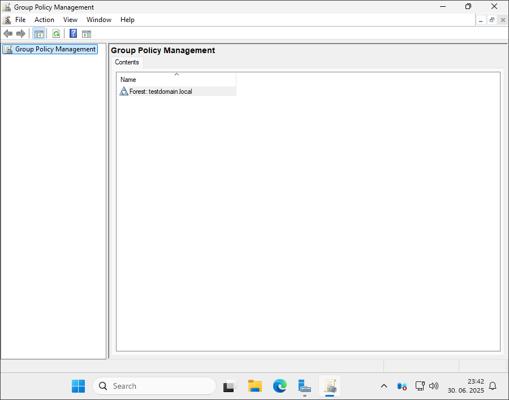Image resolution: width=509 pixels, height=400 pixels.
Task: Toggle the Show/Hide Action Pane toolbar icon
Action: click(x=87, y=34)
